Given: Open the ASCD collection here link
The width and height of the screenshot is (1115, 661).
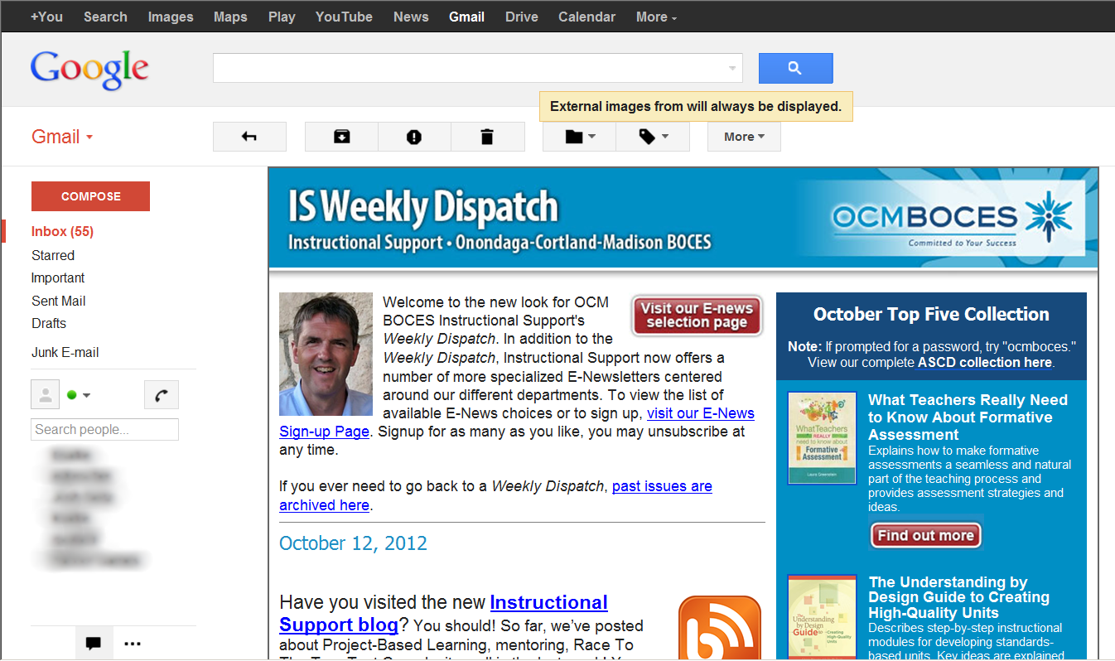Looking at the screenshot, I should click(984, 362).
